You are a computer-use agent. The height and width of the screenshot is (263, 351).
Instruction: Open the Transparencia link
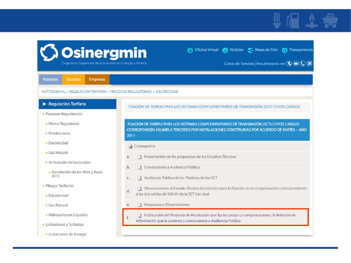[x=301, y=50]
